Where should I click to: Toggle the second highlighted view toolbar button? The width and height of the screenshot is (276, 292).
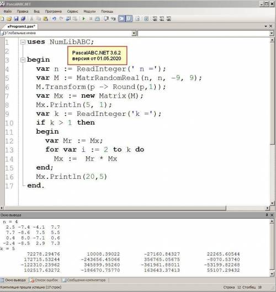point(129,19)
